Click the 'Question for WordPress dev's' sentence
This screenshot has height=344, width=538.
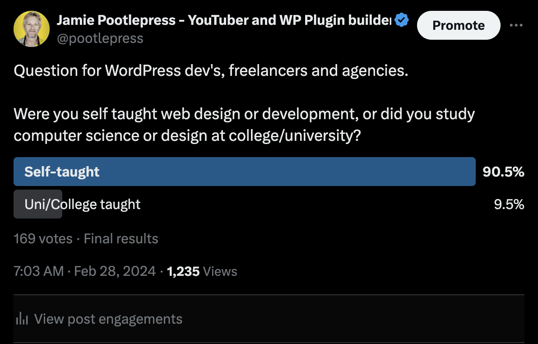[x=211, y=71]
